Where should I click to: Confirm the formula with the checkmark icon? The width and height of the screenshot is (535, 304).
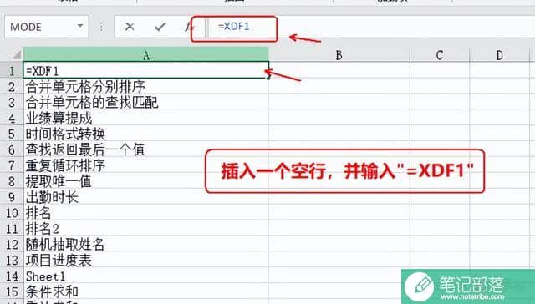pos(160,27)
